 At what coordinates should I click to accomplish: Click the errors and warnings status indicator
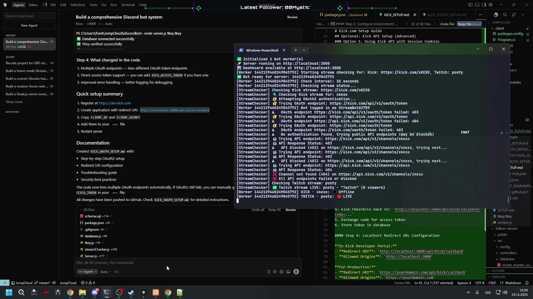pyautogui.click(x=88, y=283)
